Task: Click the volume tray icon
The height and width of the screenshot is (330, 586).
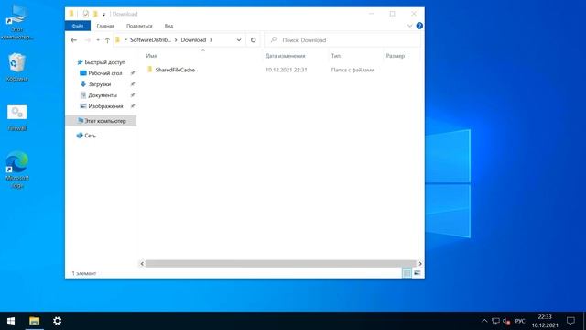Action: (506, 321)
